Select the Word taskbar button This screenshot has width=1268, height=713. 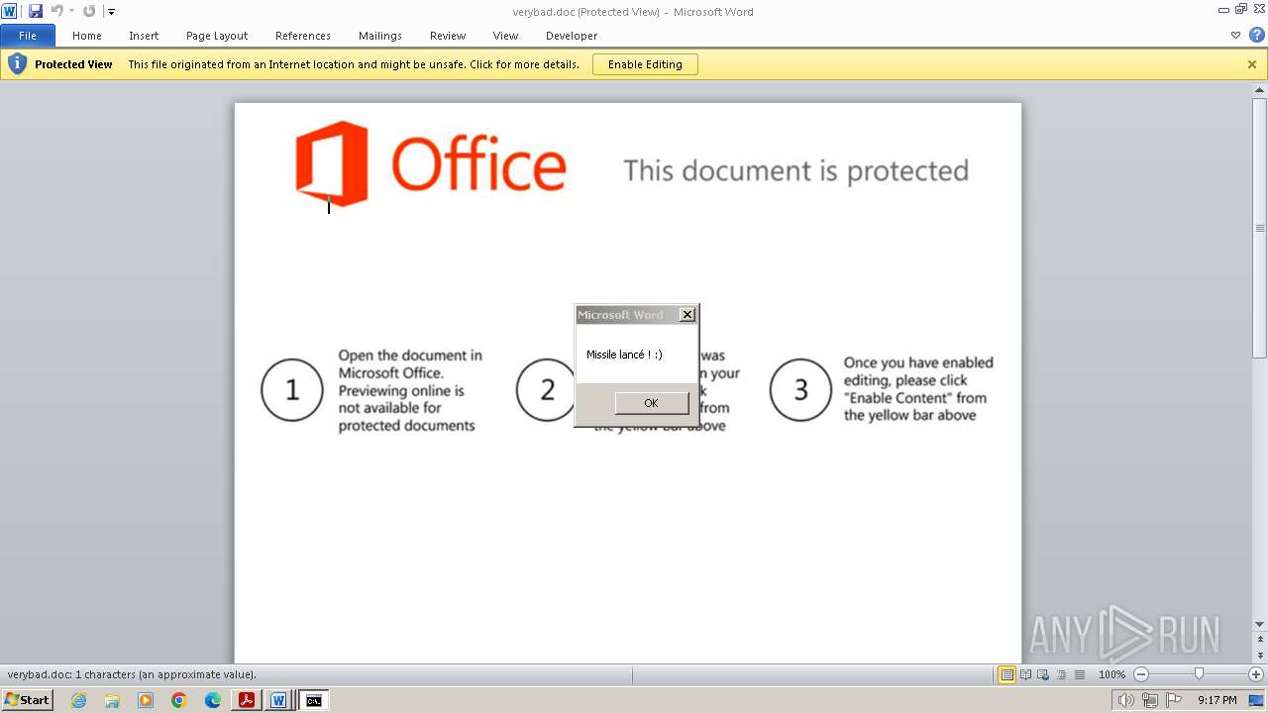click(279, 700)
